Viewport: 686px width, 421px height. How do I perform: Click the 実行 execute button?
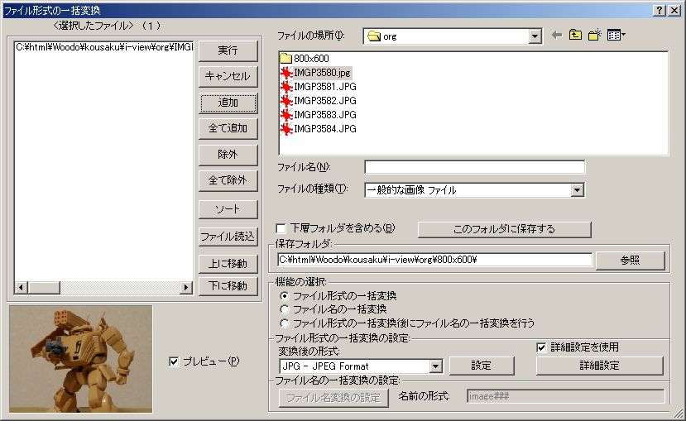pyautogui.click(x=228, y=50)
